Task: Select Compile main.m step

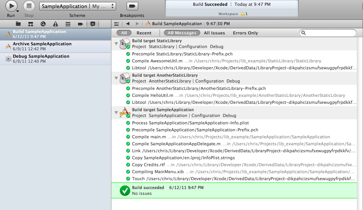Action: (234, 137)
